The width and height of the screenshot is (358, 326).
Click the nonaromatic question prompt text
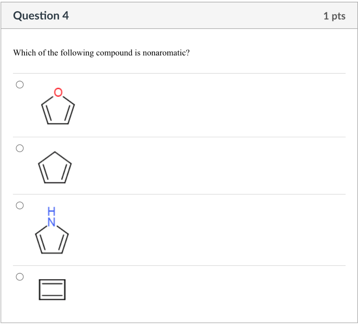tap(101, 53)
